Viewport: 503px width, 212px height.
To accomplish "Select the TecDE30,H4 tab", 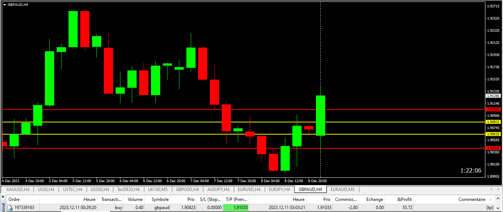I will pos(128,190).
